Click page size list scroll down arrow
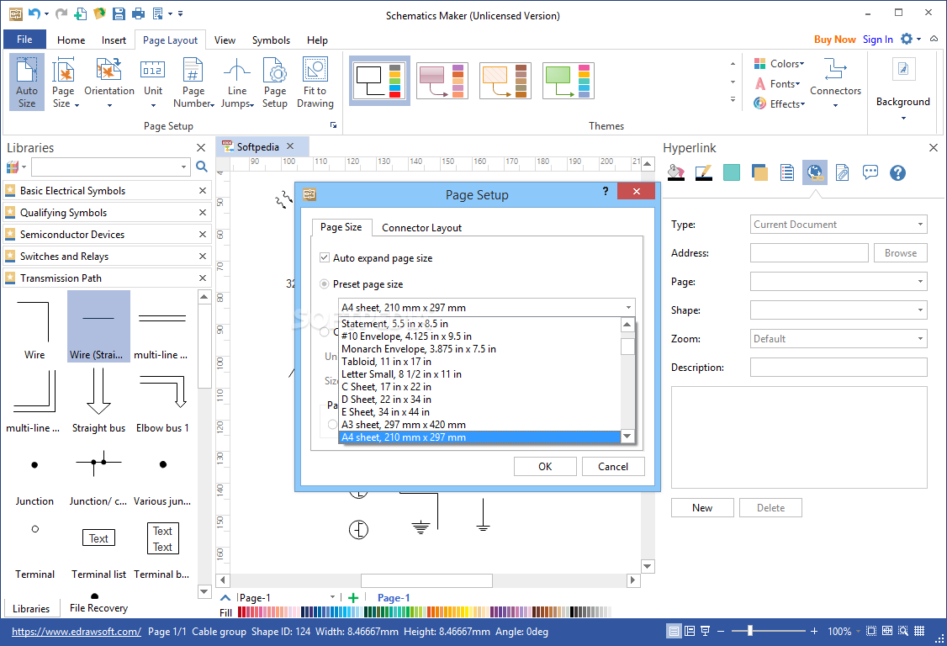The width and height of the screenshot is (947, 646). pos(627,437)
